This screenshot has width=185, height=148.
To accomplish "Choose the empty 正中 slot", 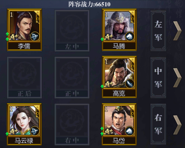I will (72, 78).
